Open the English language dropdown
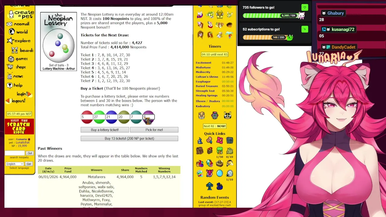 coord(14,164)
